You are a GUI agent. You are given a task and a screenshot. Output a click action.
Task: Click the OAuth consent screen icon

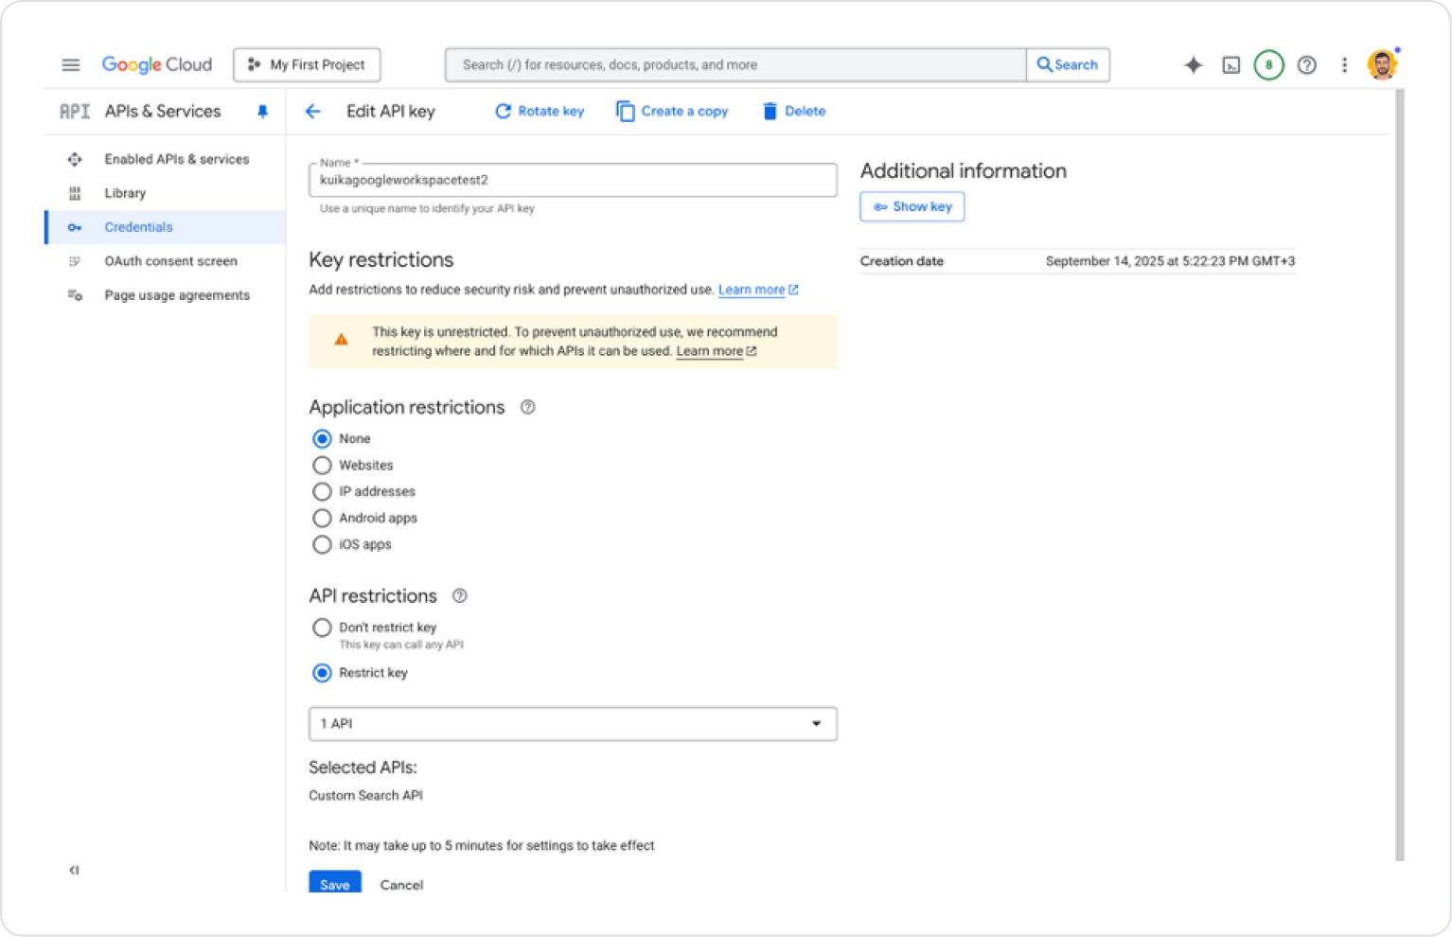[75, 261]
